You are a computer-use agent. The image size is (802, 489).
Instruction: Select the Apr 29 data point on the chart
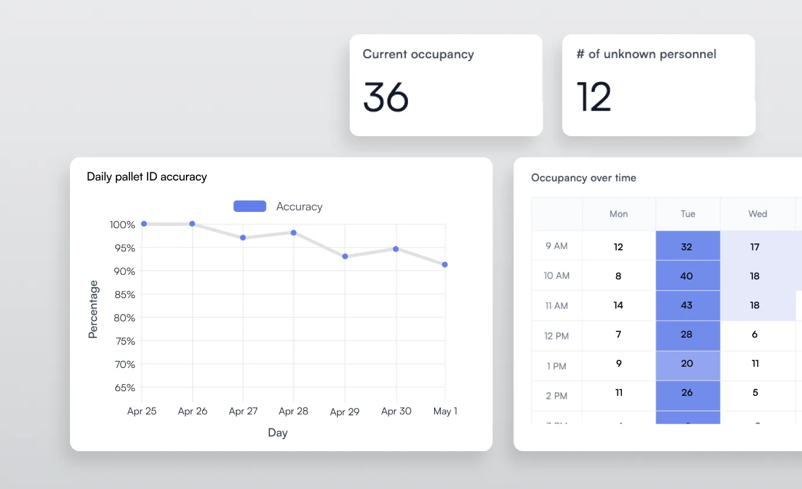click(344, 256)
